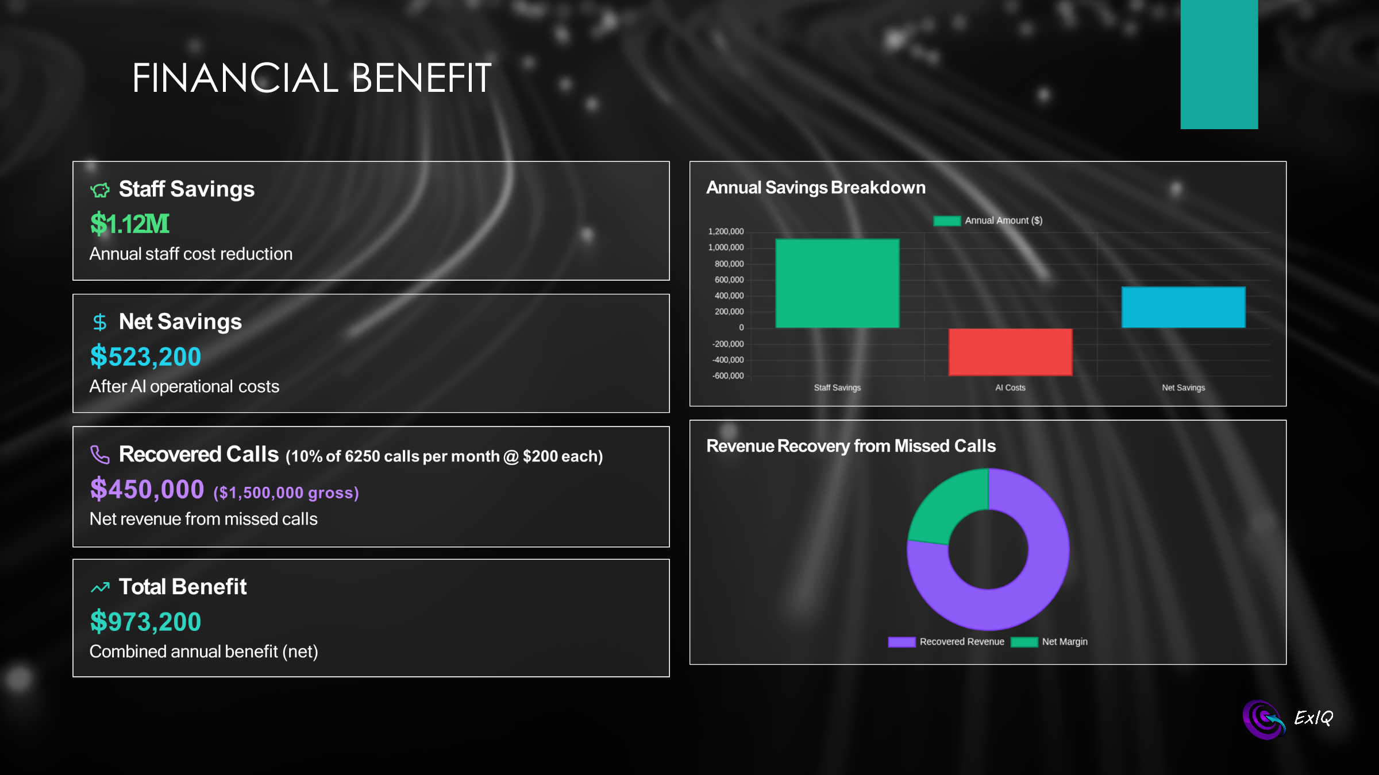Click the green Staff Savings bar
This screenshot has height=775, width=1379.
click(x=837, y=283)
